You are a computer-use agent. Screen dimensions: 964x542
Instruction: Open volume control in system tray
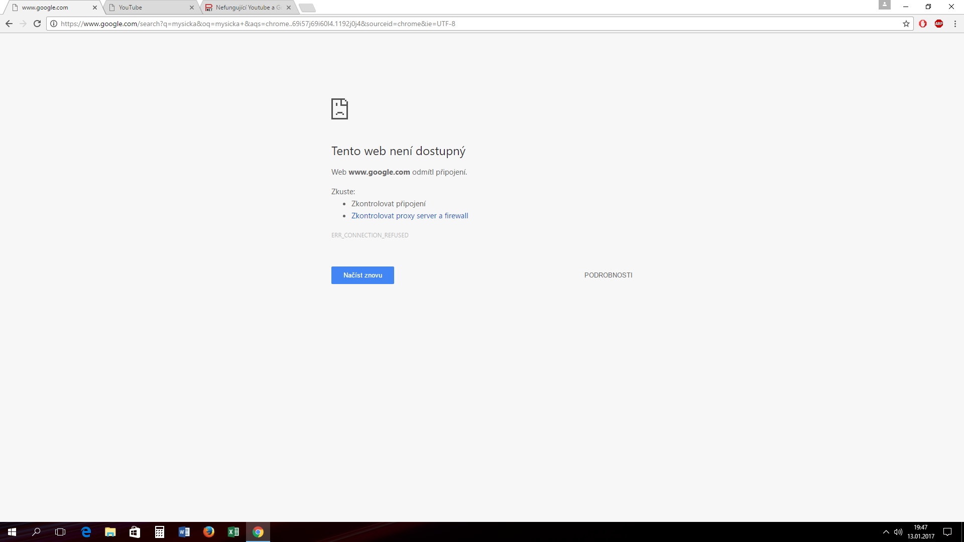click(x=898, y=532)
